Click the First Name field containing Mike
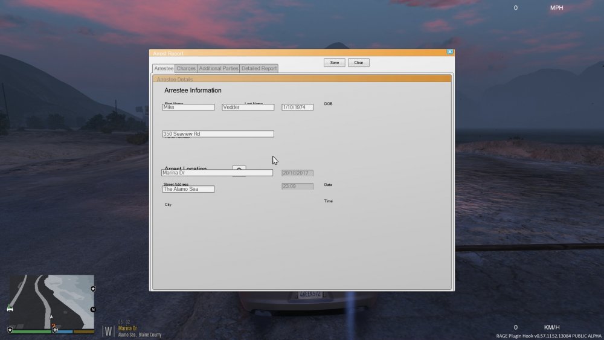Image resolution: width=604 pixels, height=340 pixels. pyautogui.click(x=188, y=107)
